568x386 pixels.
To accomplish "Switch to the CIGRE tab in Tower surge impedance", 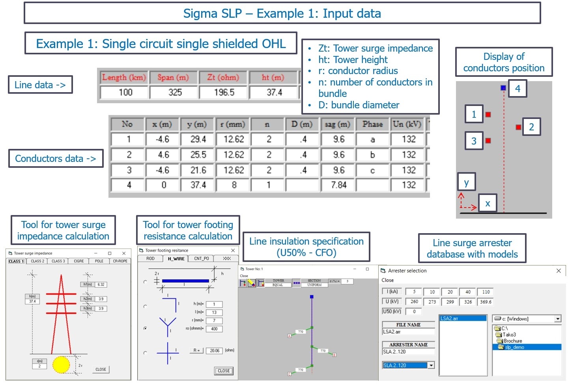I will (x=78, y=261).
